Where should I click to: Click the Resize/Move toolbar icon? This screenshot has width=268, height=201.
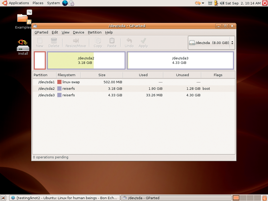(x=76, y=43)
